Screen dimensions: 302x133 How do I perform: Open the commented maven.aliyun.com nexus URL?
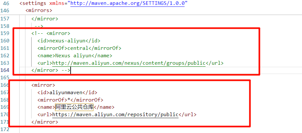(129, 63)
